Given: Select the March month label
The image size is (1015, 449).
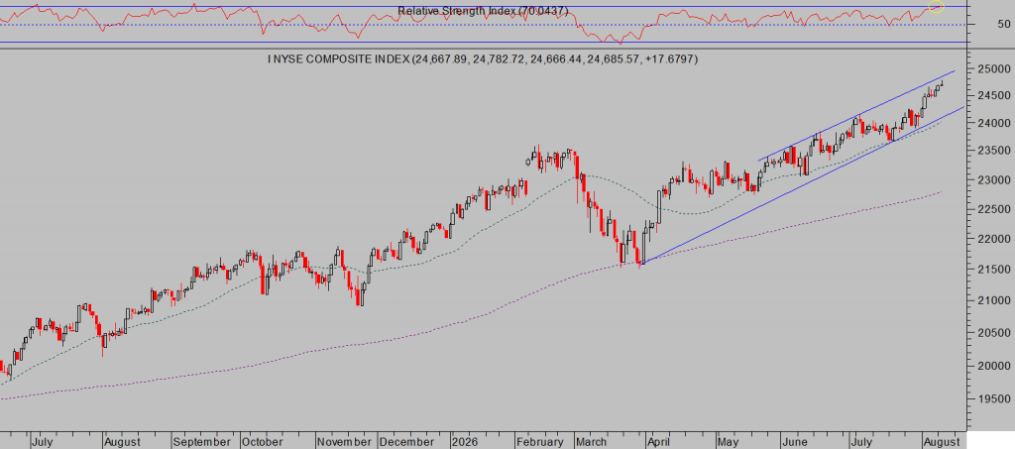Looking at the screenshot, I should (593, 442).
